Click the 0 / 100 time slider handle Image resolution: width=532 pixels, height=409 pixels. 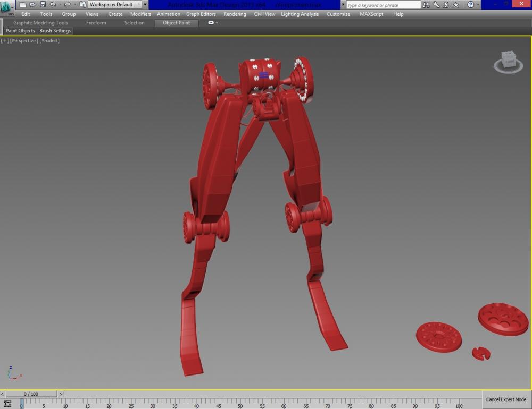[31, 394]
